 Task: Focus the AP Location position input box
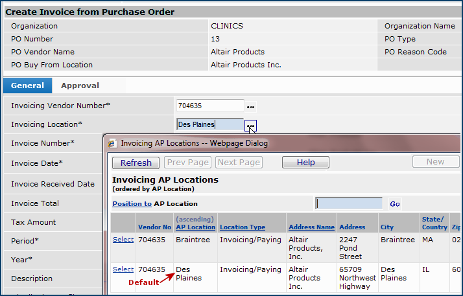(x=349, y=203)
